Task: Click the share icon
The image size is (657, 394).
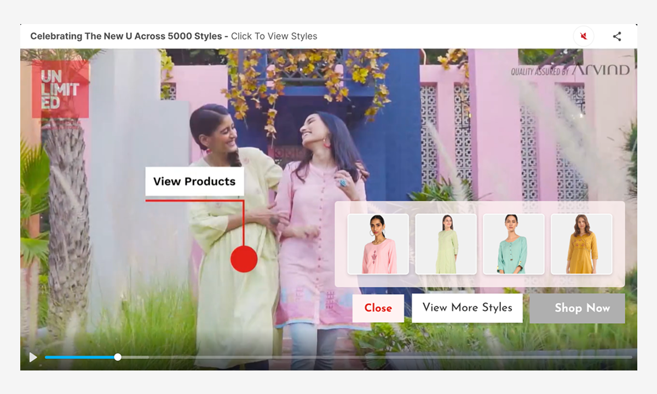Action: click(x=617, y=37)
